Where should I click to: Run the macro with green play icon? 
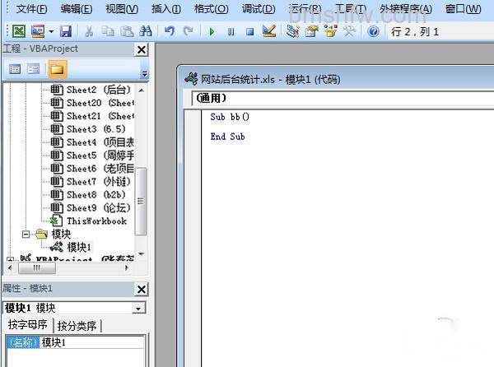pyautogui.click(x=212, y=31)
